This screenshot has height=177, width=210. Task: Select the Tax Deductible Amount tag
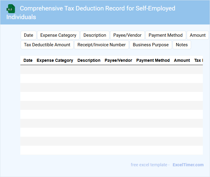tap(47, 45)
